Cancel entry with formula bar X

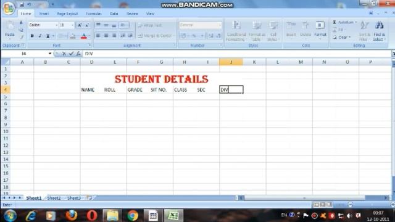tap(64, 54)
